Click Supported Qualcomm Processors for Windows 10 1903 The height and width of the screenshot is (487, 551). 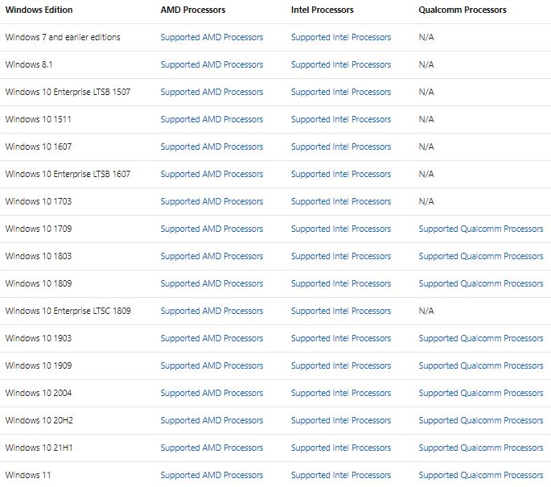coord(481,338)
